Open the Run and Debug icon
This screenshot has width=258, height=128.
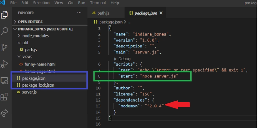[x=4, y=64]
